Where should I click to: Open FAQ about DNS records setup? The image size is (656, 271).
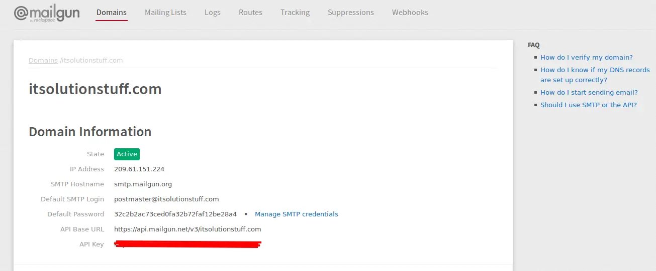pyautogui.click(x=595, y=75)
